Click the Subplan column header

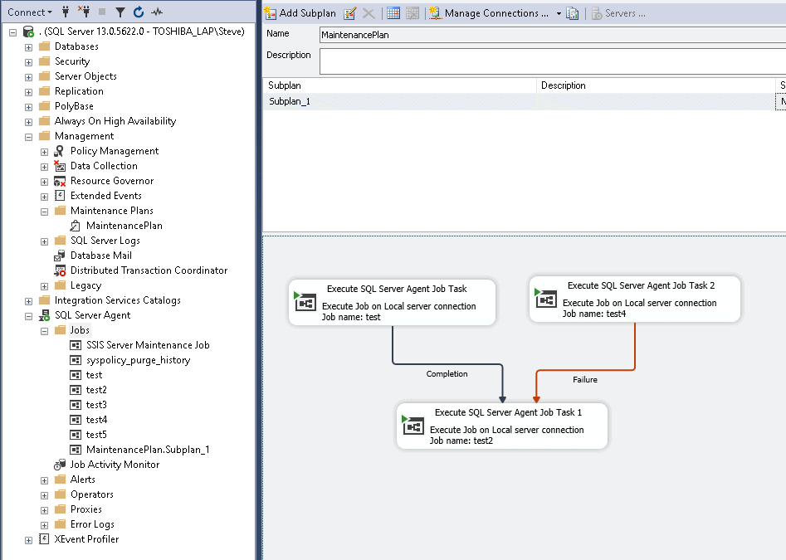[x=400, y=85]
